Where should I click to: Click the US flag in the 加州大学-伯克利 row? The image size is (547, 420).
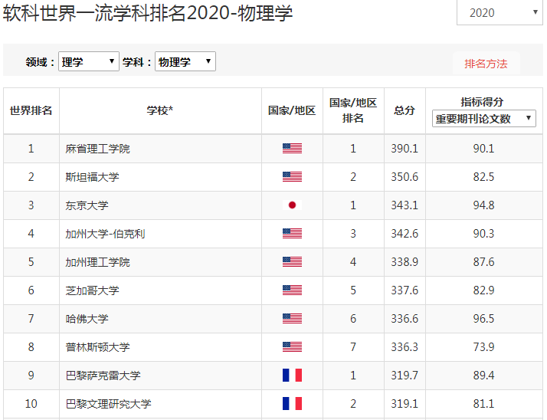tap(292, 233)
